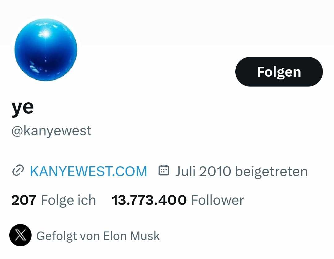Open the 13.773.400 follower count
This screenshot has height=259, width=334.
pos(149,200)
